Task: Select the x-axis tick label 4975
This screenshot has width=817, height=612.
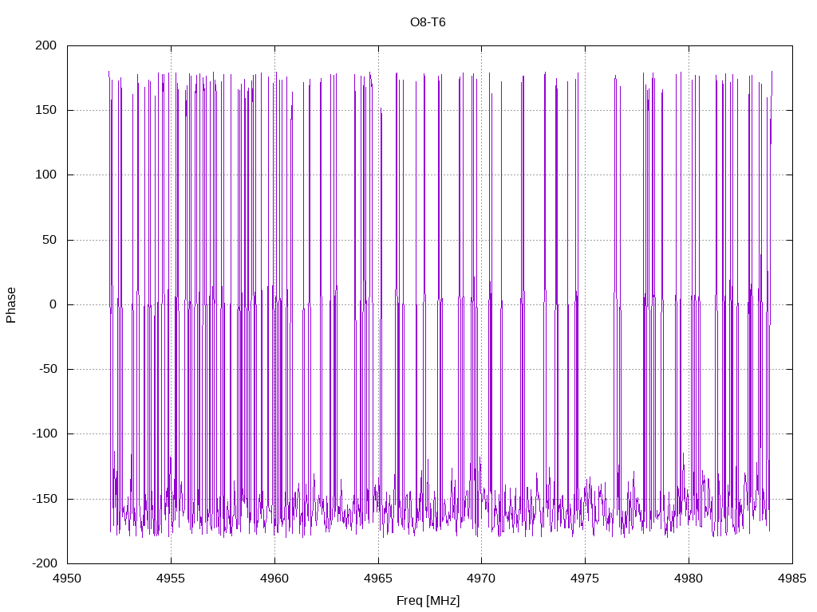Action: [x=585, y=579]
